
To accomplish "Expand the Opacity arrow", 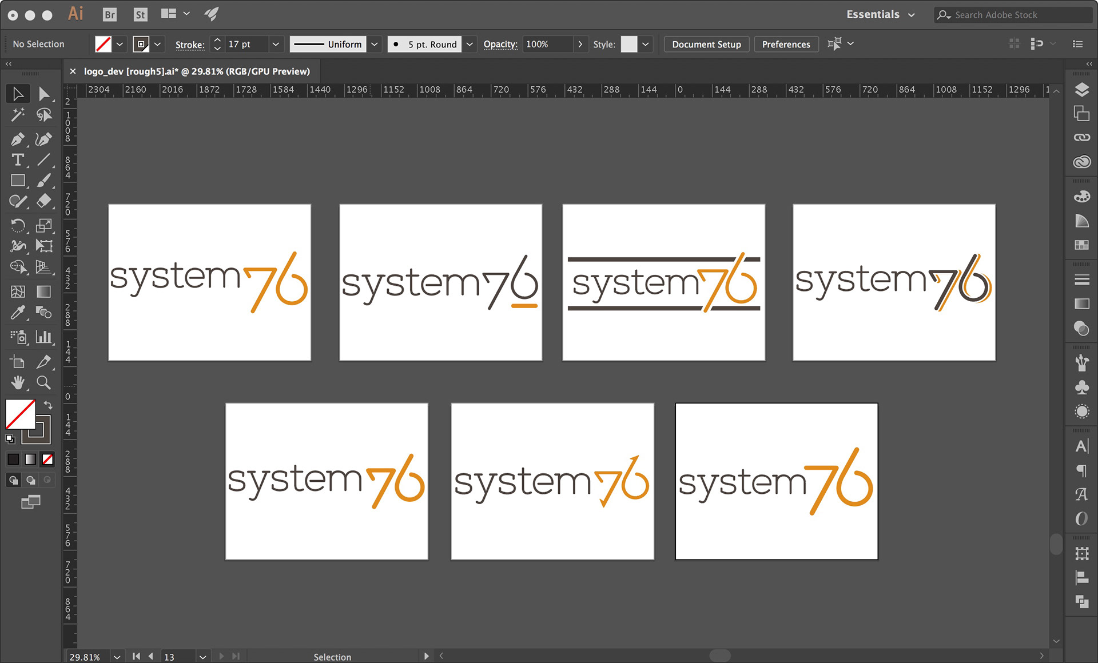I will click(x=580, y=44).
